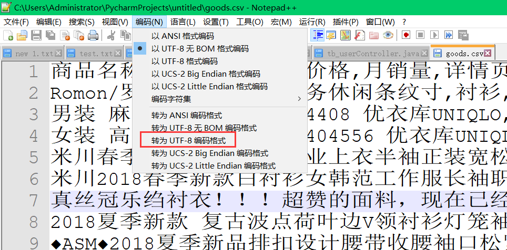
Task: Click 转为 ANSI 编码格式 menu entry
Action: 186,115
